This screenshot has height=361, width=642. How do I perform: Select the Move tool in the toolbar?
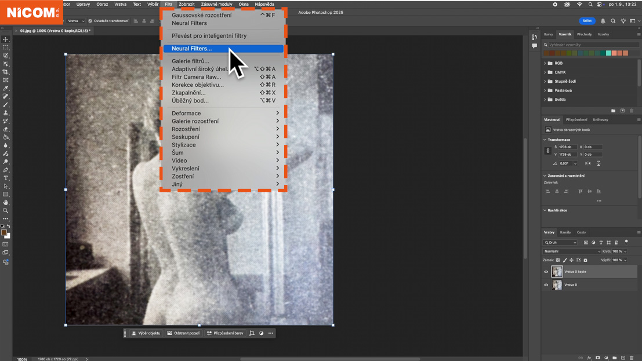coord(6,39)
